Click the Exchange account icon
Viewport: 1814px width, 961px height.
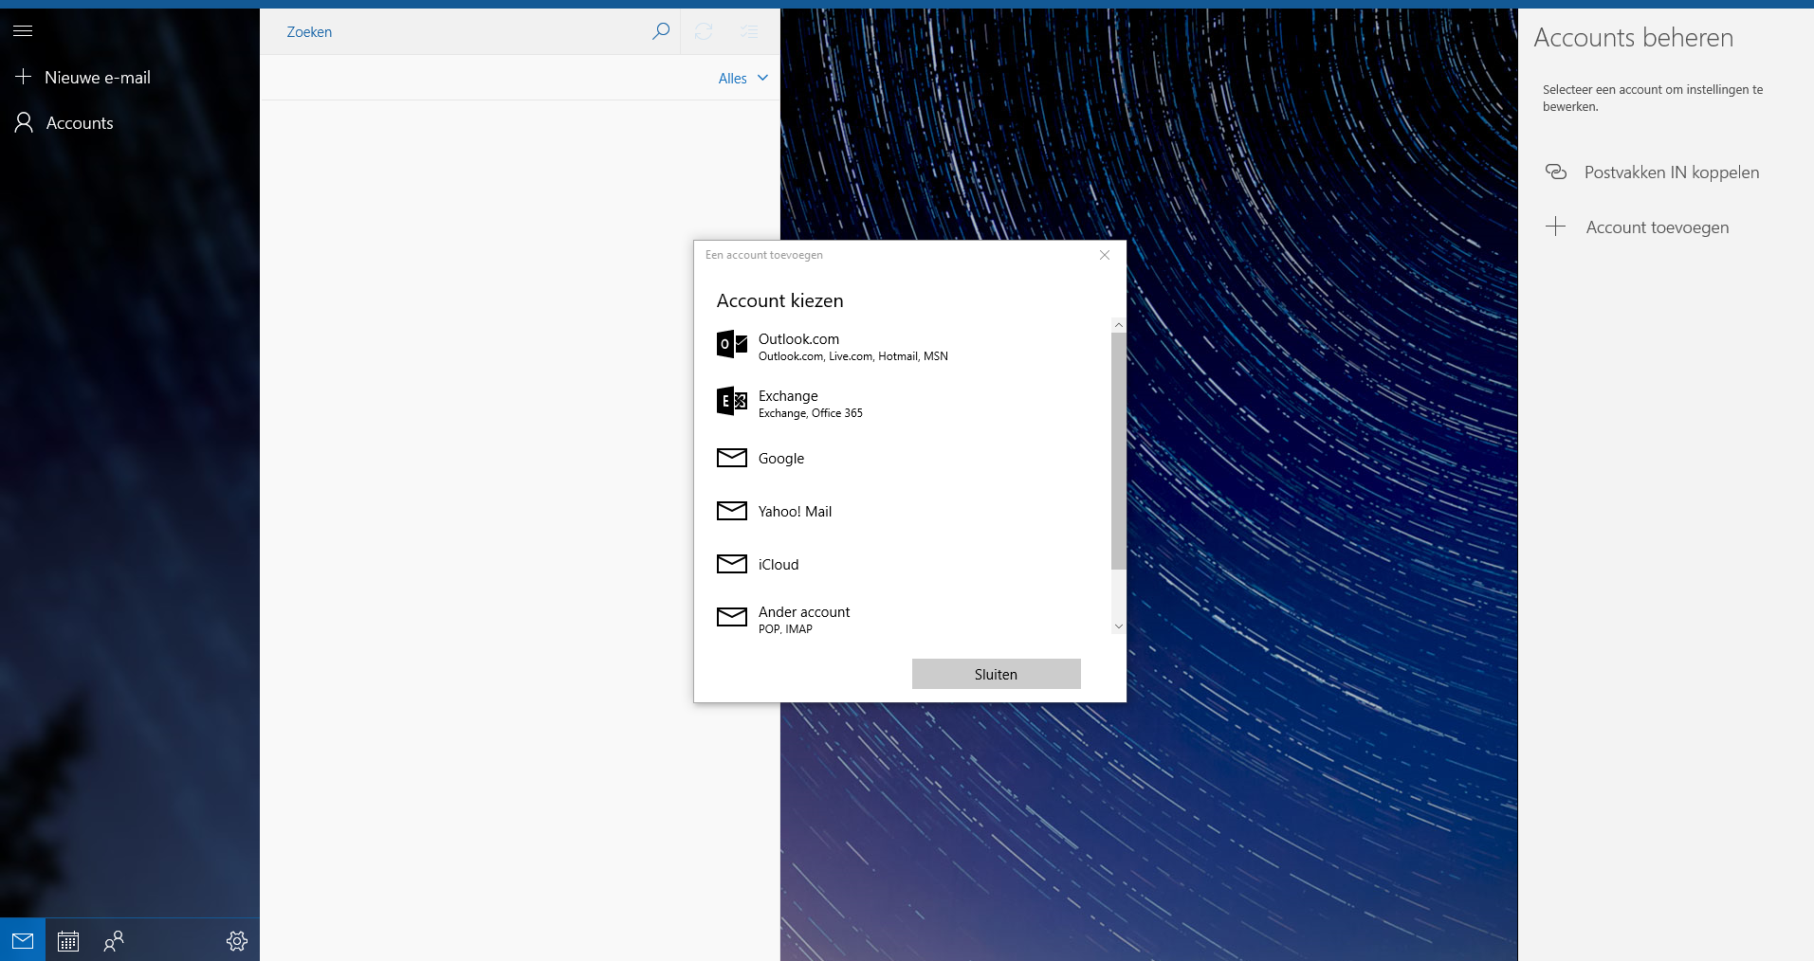pos(732,401)
